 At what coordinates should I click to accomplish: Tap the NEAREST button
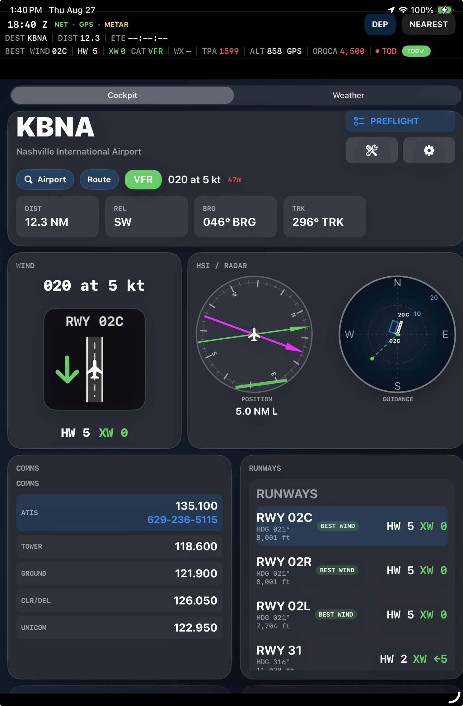point(428,24)
